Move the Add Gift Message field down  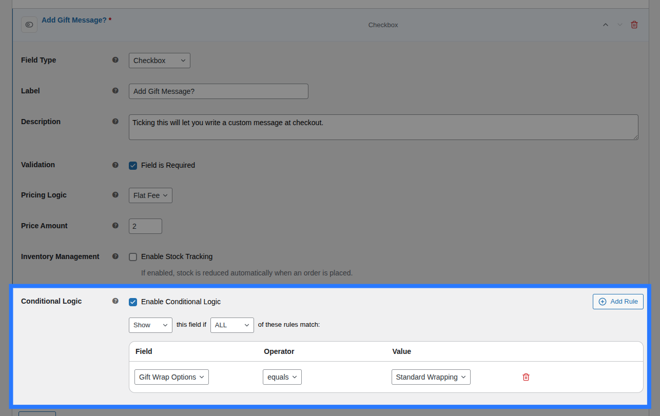click(620, 25)
